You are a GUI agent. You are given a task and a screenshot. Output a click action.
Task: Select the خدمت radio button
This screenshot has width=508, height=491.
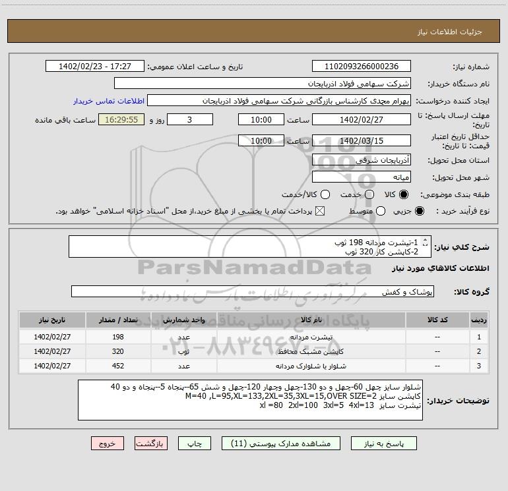[369, 194]
